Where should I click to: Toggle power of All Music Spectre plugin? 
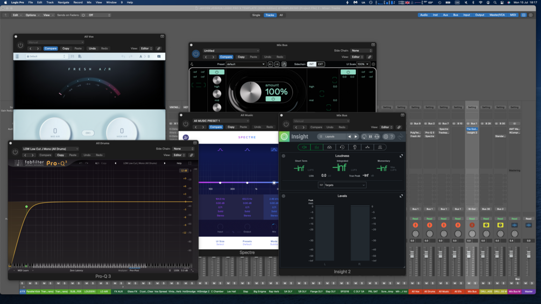click(x=186, y=124)
